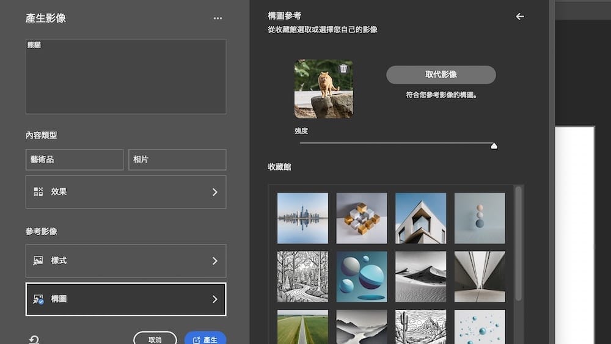Click the 參考影像 section label
Image resolution: width=611 pixels, height=344 pixels.
click(42, 232)
